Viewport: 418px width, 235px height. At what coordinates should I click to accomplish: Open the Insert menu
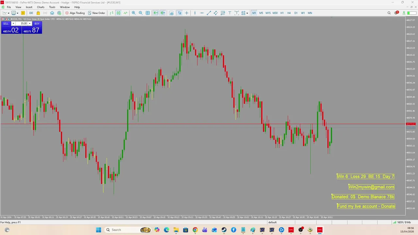tap(29, 7)
